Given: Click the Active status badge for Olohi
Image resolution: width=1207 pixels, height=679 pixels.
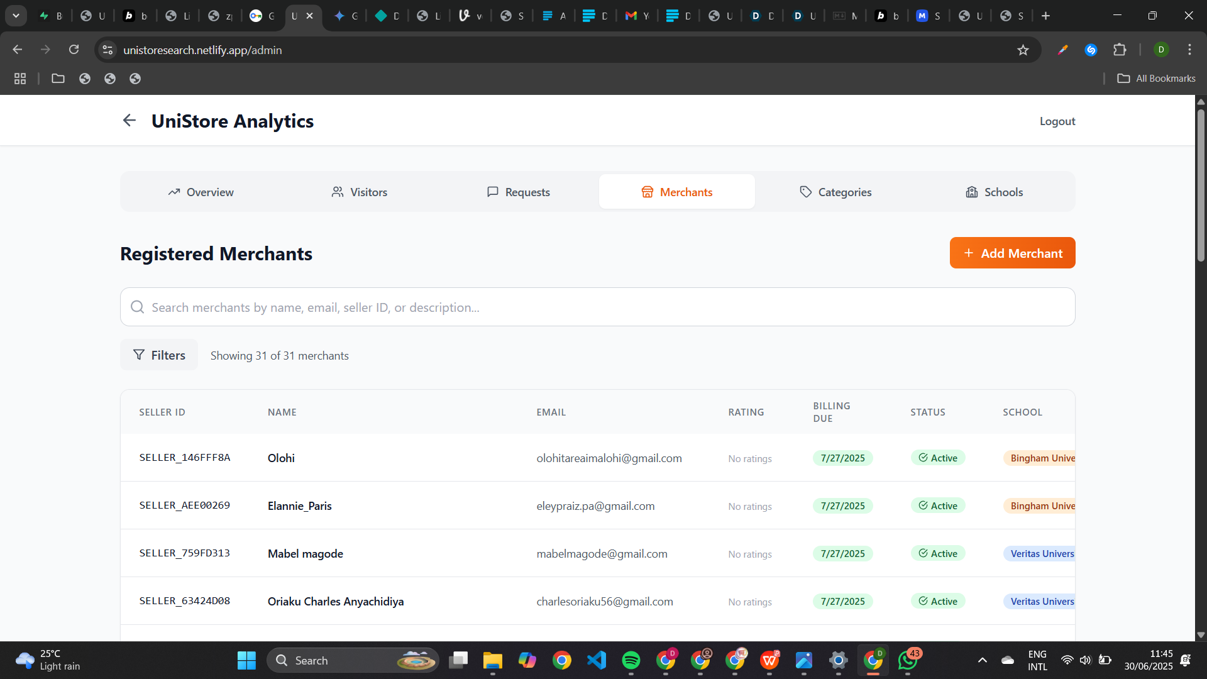Looking at the screenshot, I should click(x=937, y=458).
